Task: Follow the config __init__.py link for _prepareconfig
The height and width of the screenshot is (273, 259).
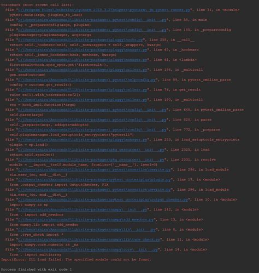Action: click(92, 30)
